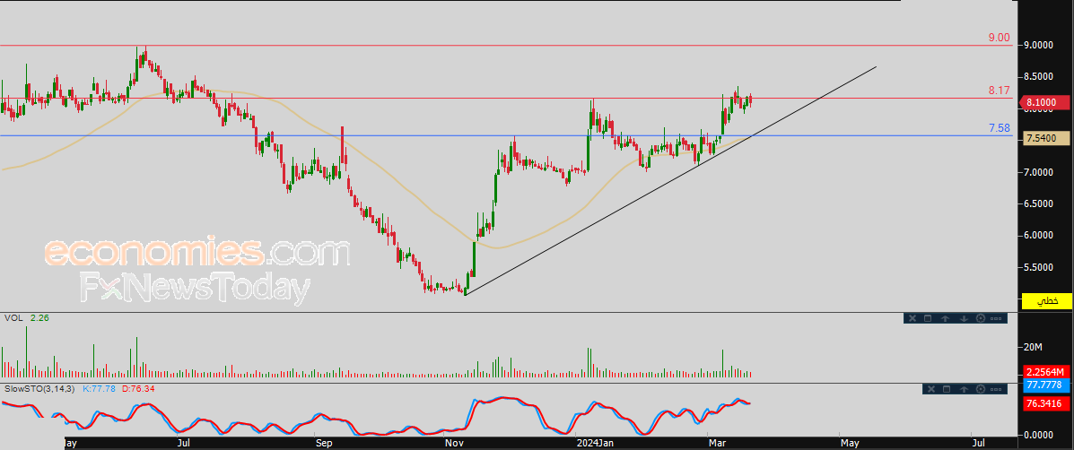Click the Jul date label near Sep

(x=184, y=443)
